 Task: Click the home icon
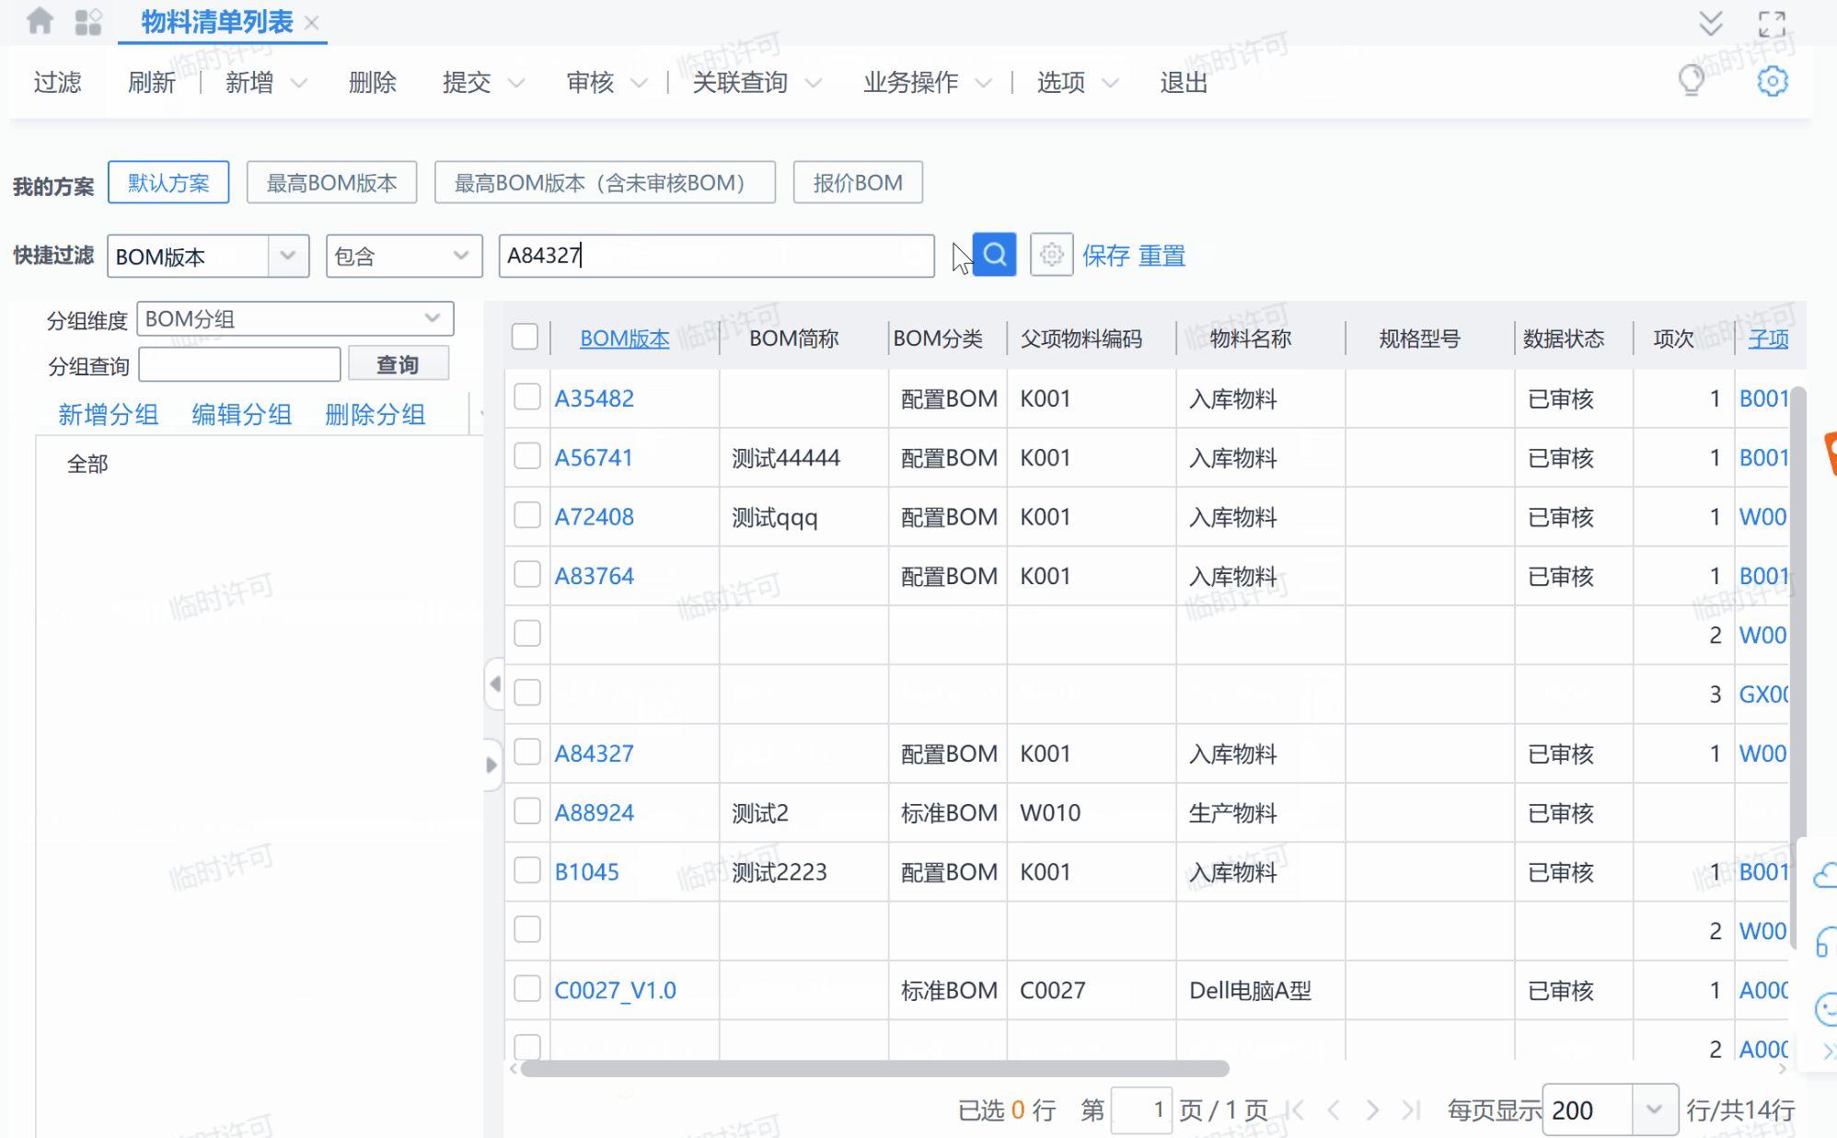point(40,21)
